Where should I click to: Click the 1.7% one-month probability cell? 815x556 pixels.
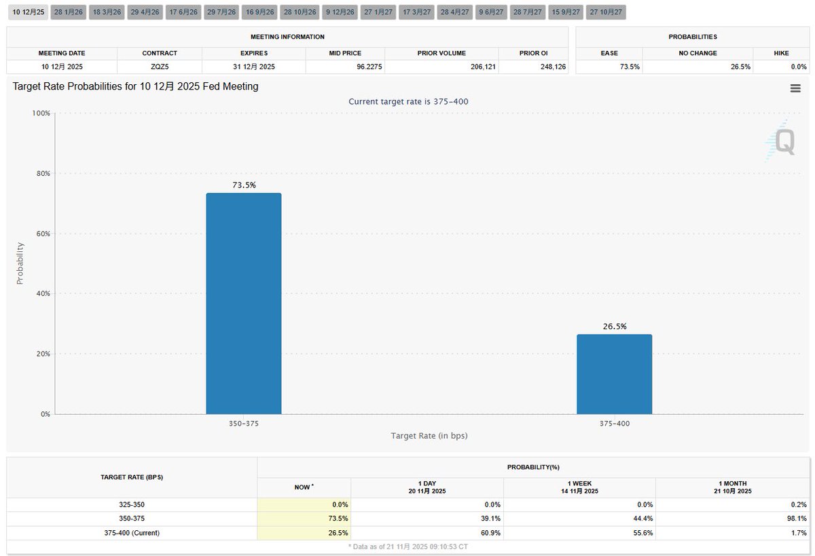[x=732, y=532]
